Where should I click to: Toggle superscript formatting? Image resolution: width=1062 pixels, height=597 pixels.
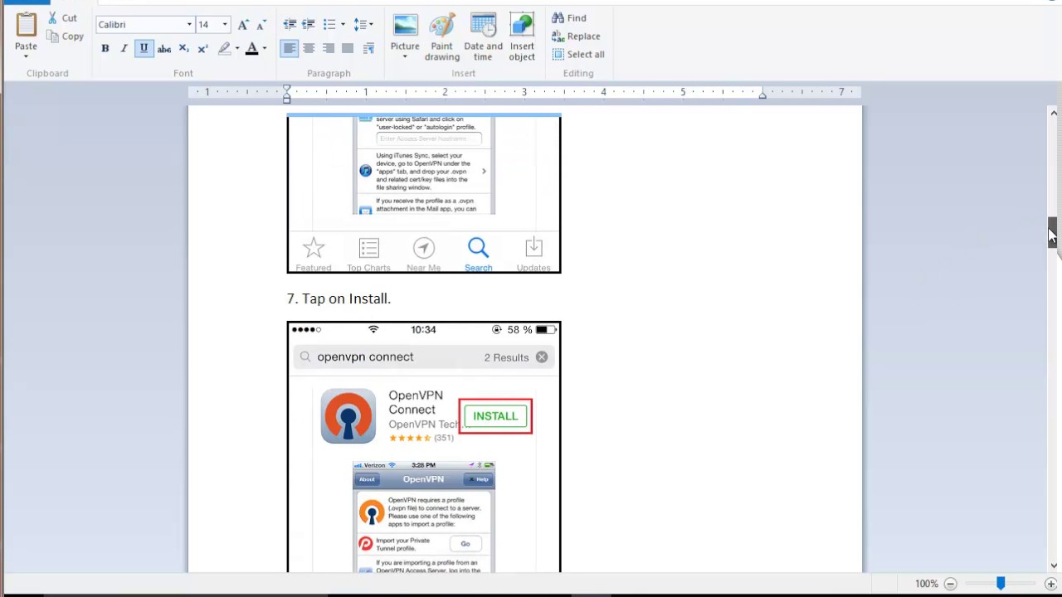coord(202,49)
